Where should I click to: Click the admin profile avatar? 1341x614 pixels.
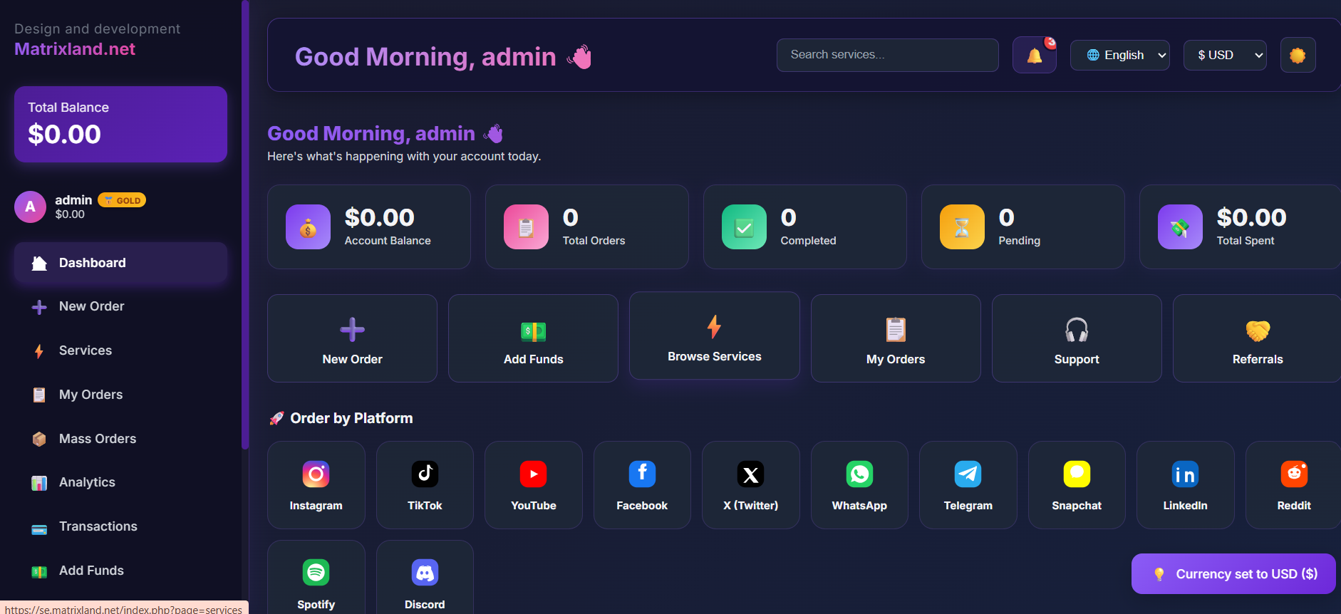30,207
